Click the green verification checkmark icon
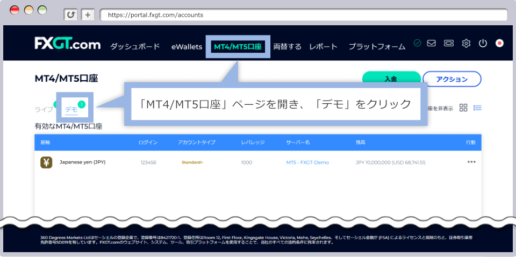Viewport: 516px width, 257px height. [417, 43]
